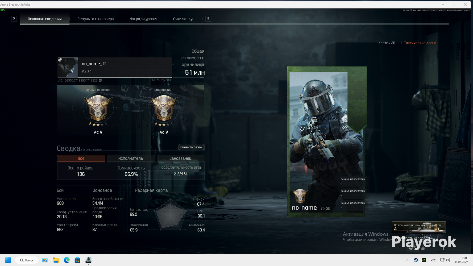Click the Q key hint icon

(x=14, y=19)
